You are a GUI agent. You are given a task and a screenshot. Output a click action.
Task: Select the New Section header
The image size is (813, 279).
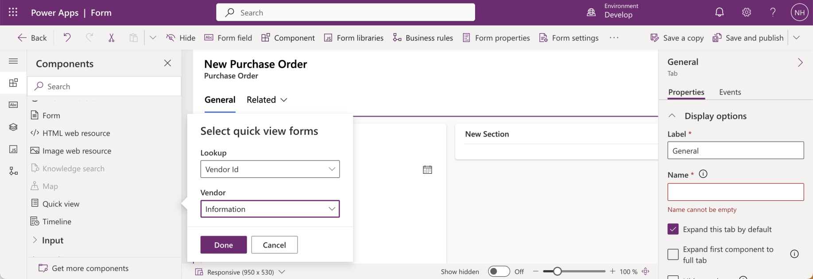pyautogui.click(x=487, y=134)
